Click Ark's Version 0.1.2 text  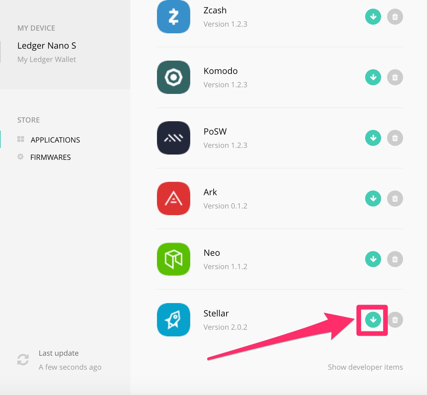pos(225,206)
